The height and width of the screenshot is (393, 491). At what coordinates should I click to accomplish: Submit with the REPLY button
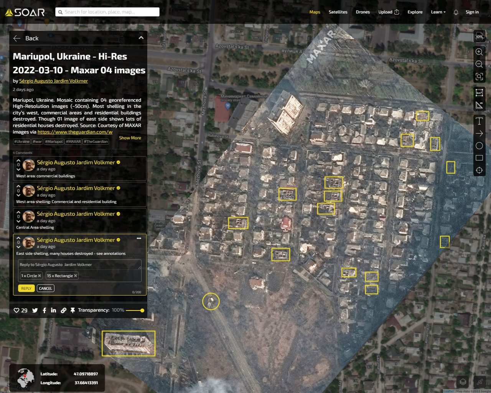pos(26,288)
